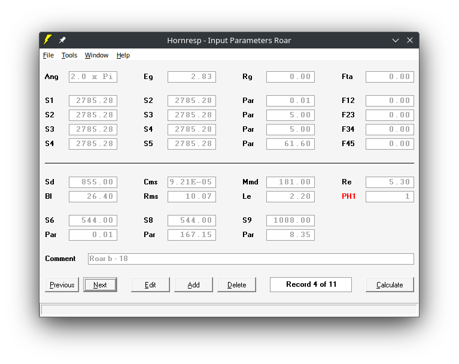Click the Par field showing 61.60

click(290, 144)
